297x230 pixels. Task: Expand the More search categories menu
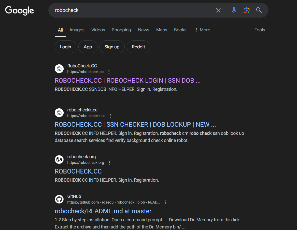[203, 30]
